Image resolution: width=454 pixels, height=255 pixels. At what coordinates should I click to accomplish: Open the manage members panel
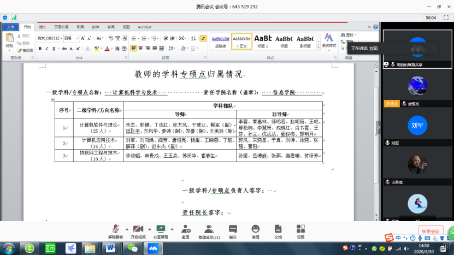[209, 230]
